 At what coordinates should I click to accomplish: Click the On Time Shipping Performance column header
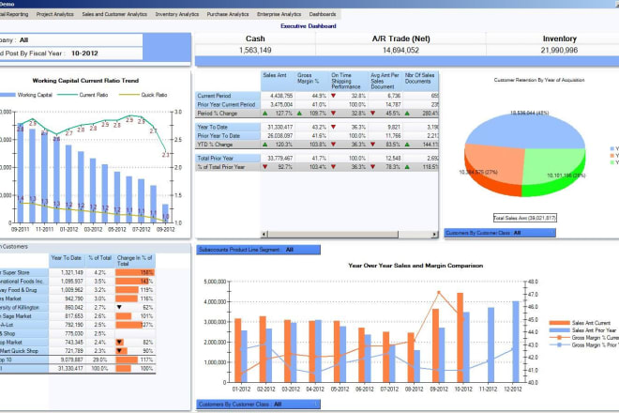349,81
